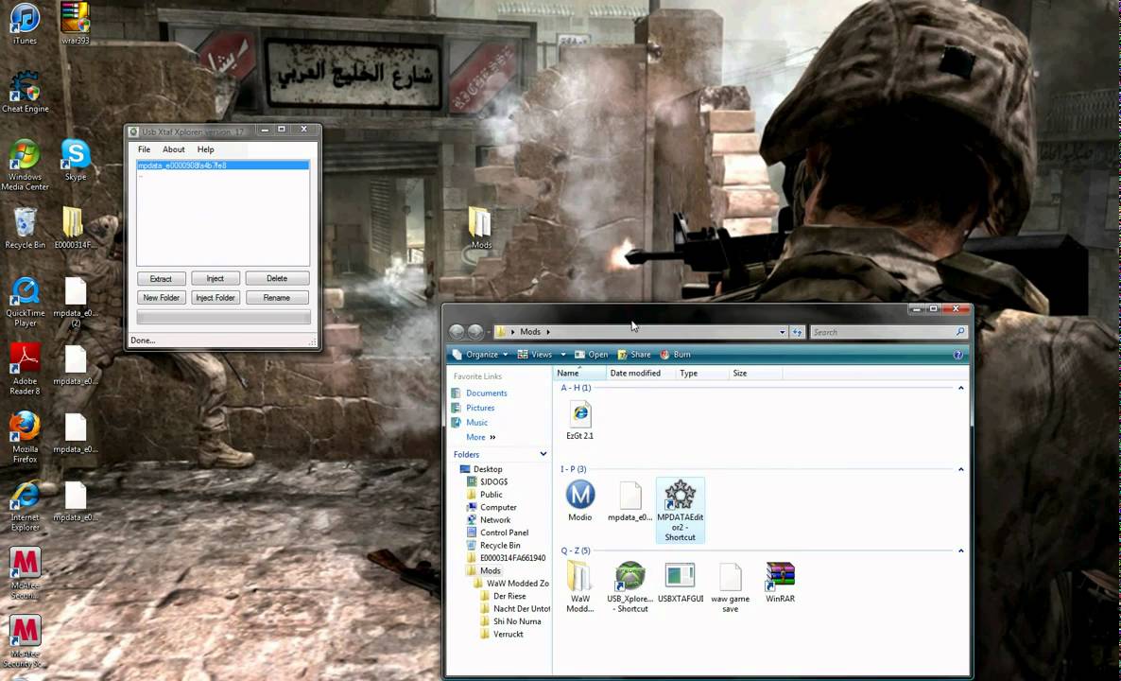Open the address bar history dropdown arrow
This screenshot has width=1121, height=681.
click(782, 332)
